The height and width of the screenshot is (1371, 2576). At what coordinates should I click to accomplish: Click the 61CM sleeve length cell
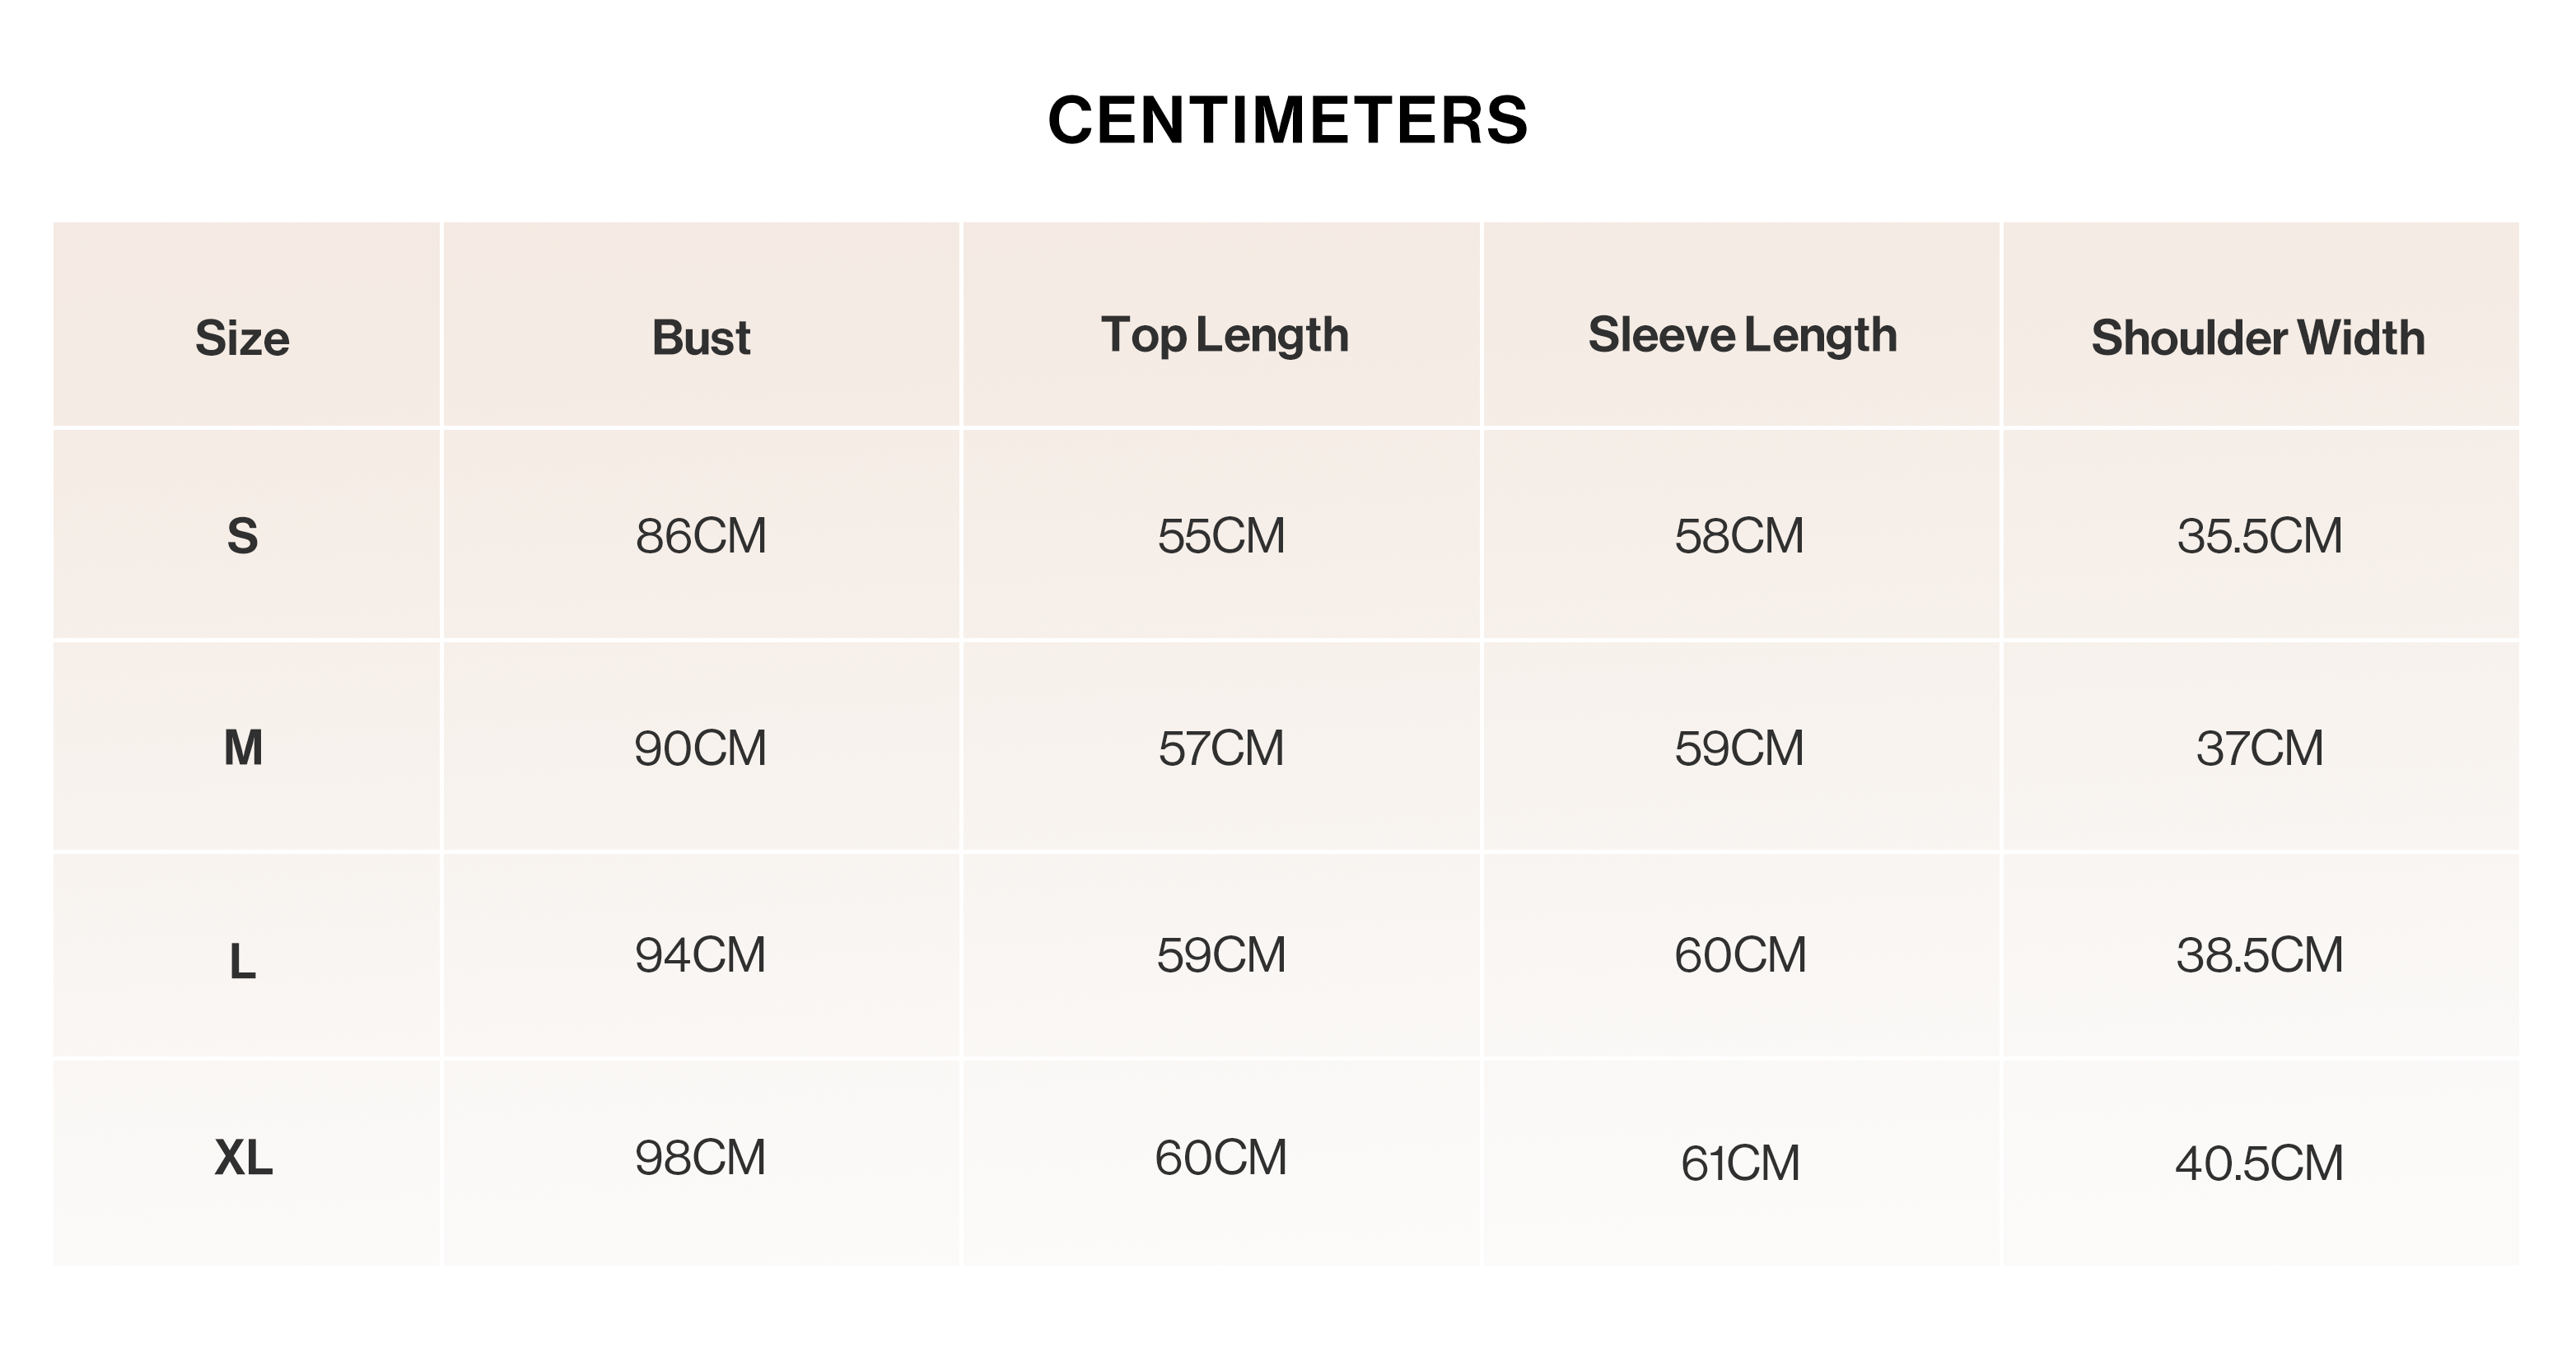[x=1740, y=1163]
